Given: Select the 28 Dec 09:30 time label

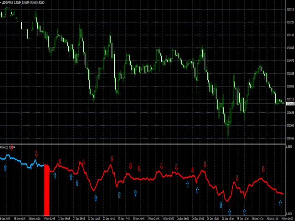Looking at the screenshot, I should [x=198, y=219].
